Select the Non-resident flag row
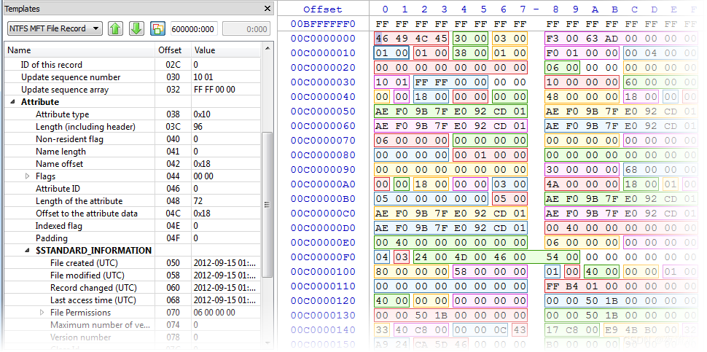Viewport: 707px width, 352px height. point(133,138)
